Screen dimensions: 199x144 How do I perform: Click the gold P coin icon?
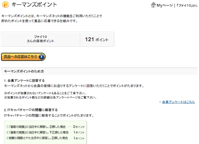click(x=5, y=5)
